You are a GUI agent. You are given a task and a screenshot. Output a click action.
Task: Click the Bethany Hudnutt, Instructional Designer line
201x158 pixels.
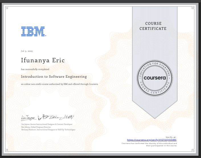coord(48,130)
